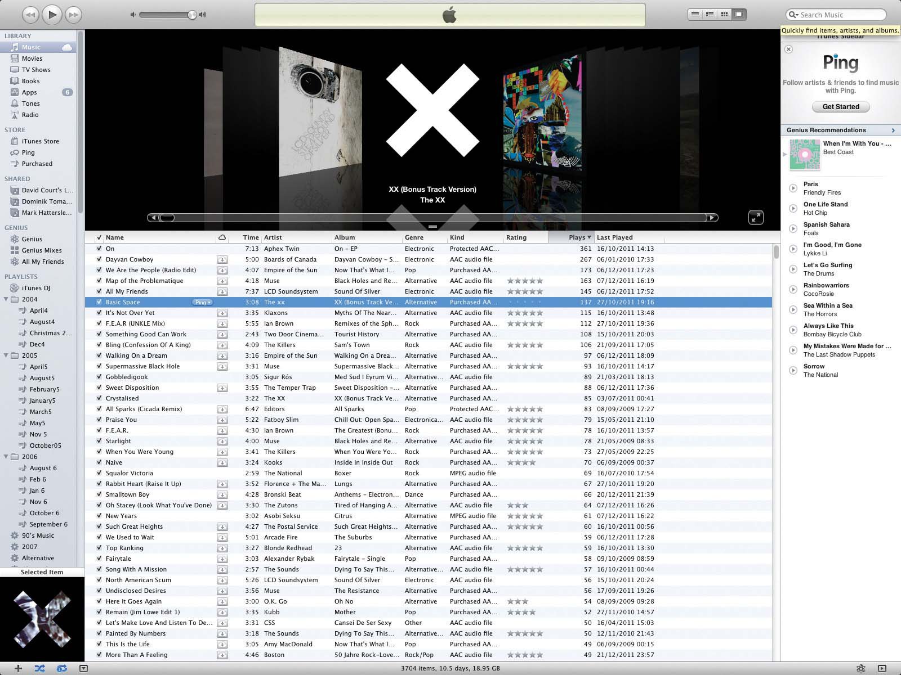901x675 pixels.
Task: Close the Ping sidebar panel
Action: tap(788, 49)
